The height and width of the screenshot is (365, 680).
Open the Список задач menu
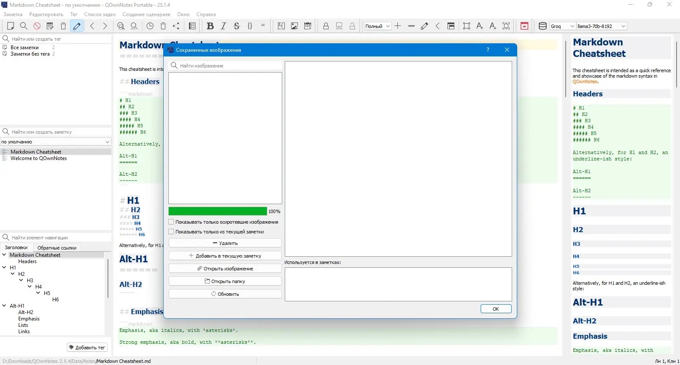(x=100, y=14)
